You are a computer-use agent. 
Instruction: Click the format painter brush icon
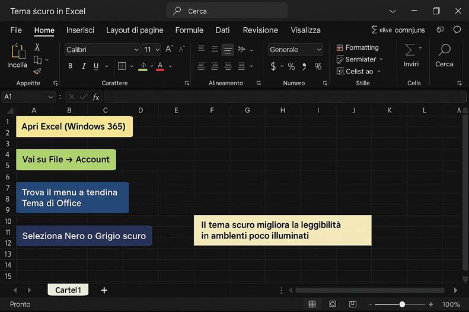37,72
